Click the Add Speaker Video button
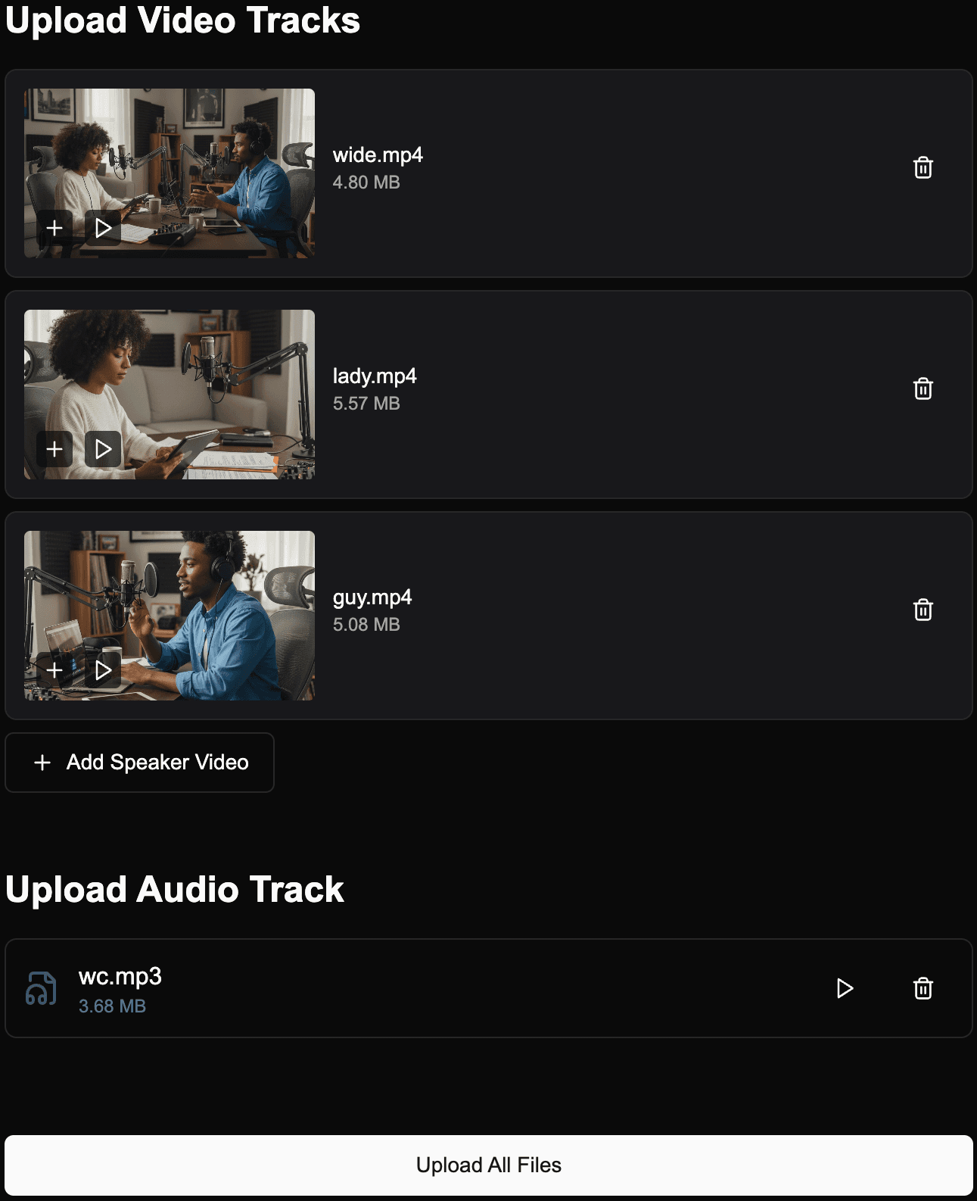Image resolution: width=977 pixels, height=1201 pixels. (x=140, y=763)
